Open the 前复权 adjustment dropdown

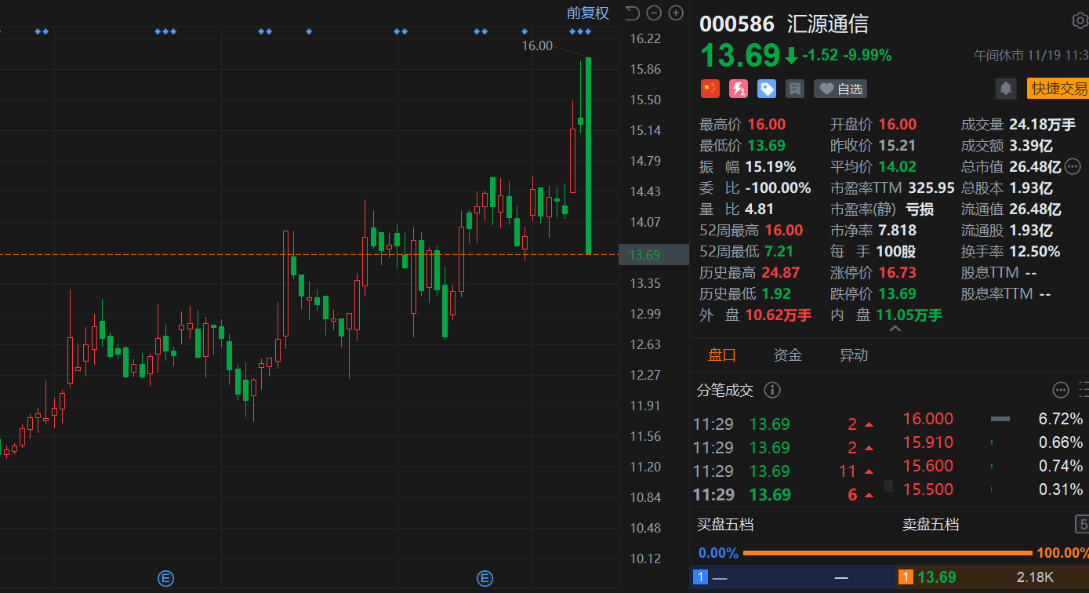587,13
